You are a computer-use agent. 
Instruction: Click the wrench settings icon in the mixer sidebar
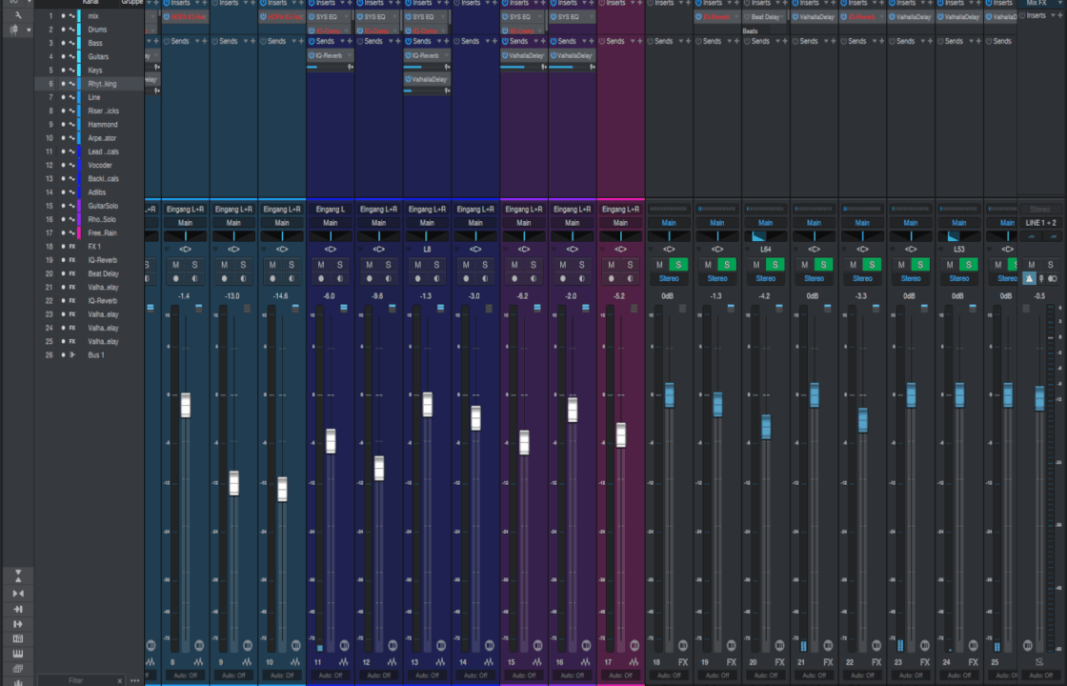[17, 16]
